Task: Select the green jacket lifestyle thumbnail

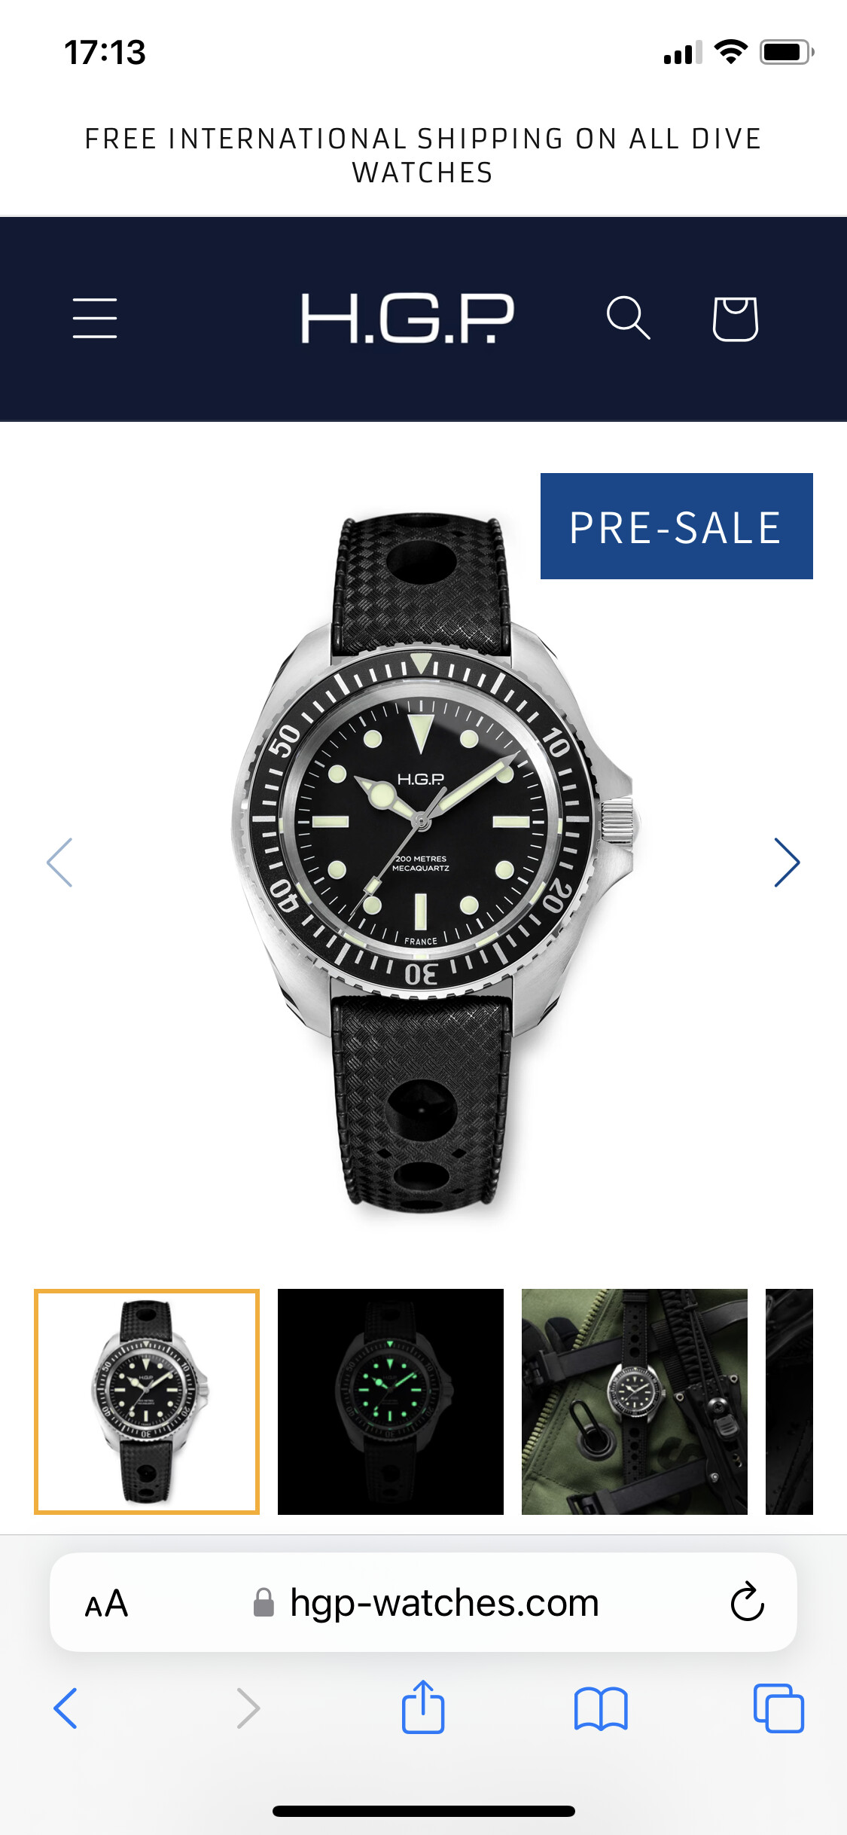Action: point(635,1401)
